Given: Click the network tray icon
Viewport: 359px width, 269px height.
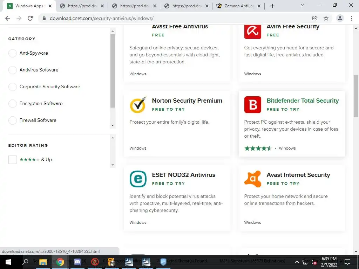Looking at the screenshot, I should [305, 262].
